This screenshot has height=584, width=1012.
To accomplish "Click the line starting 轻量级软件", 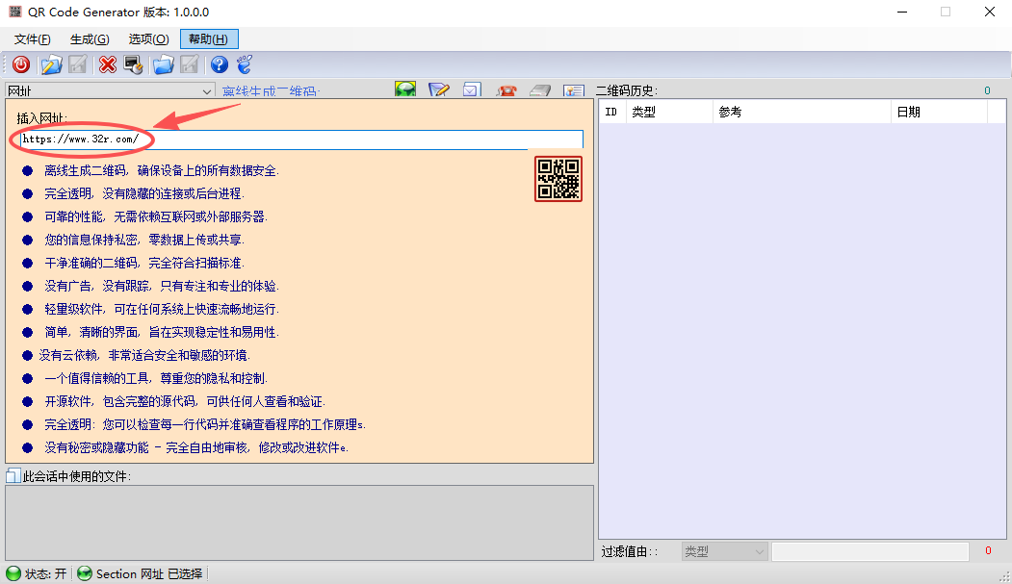I will pyautogui.click(x=162, y=310).
